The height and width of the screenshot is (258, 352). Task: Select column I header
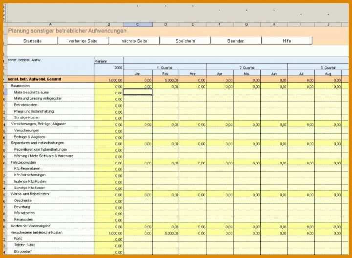point(301,24)
